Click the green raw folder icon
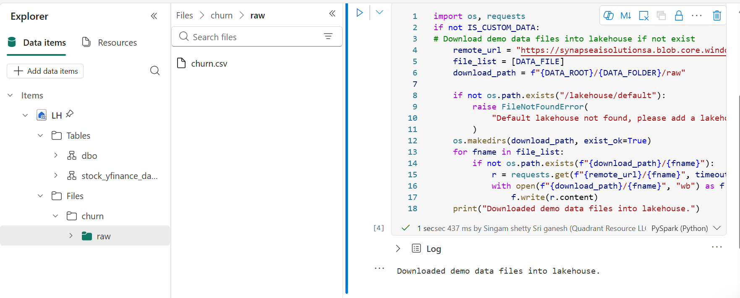This screenshot has height=298, width=740. 87,236
